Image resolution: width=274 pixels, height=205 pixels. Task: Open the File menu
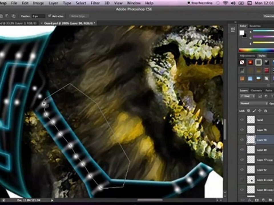pyautogui.click(x=14, y=3)
